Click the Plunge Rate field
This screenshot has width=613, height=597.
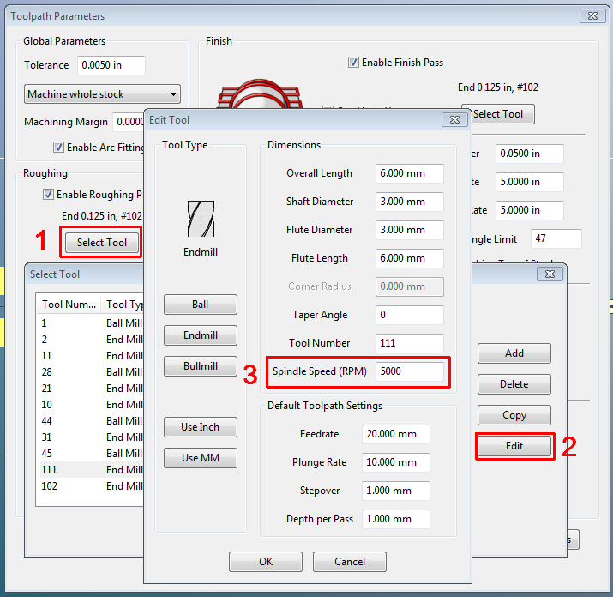pyautogui.click(x=395, y=462)
